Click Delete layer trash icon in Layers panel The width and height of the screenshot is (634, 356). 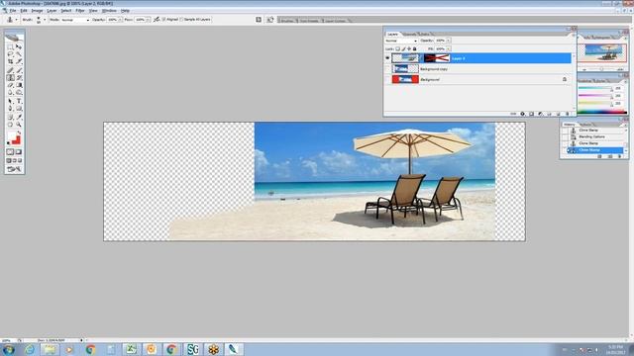(x=568, y=114)
